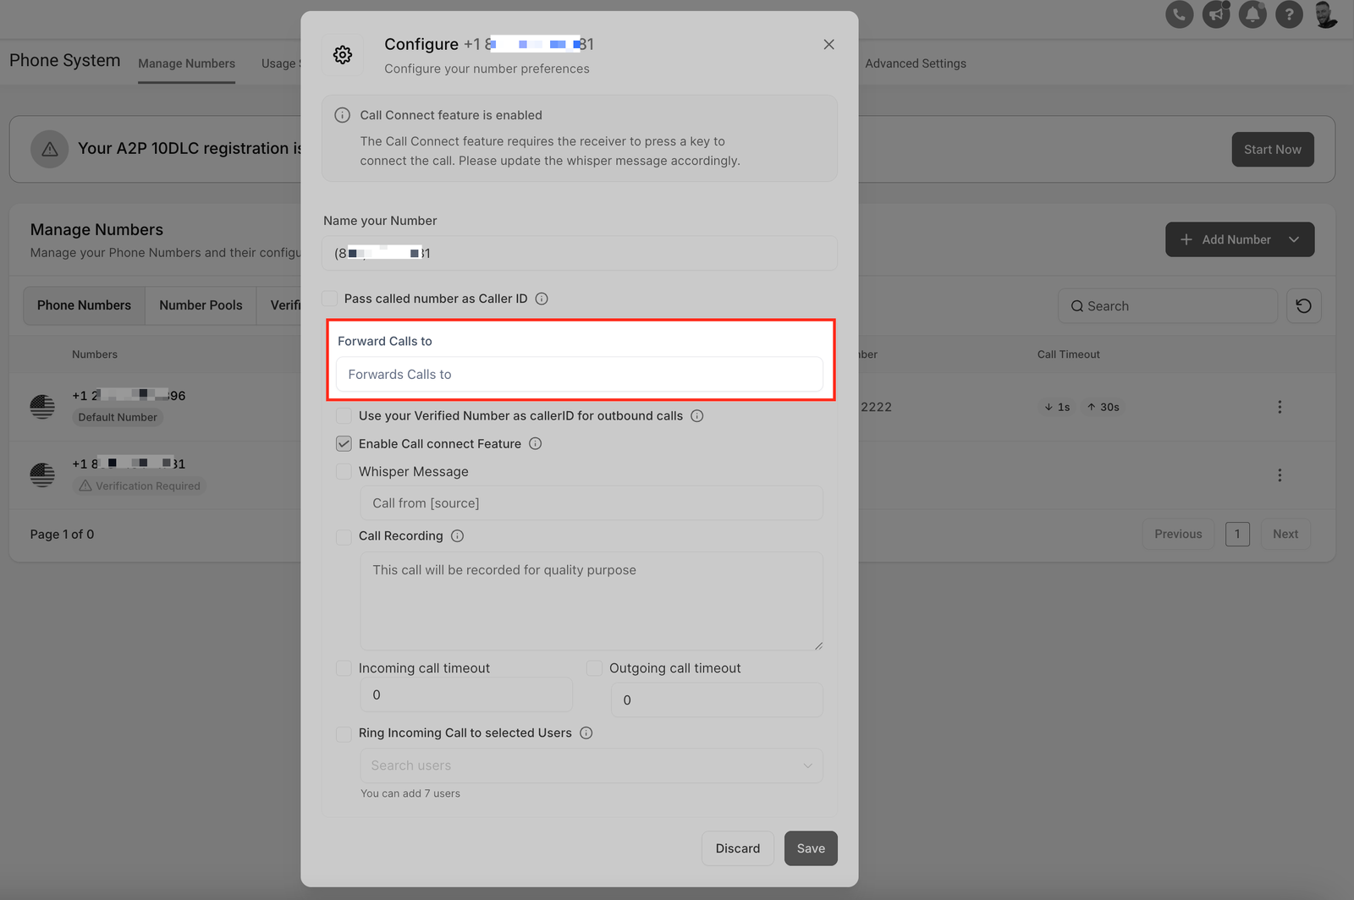Expand the Add Number dropdown arrow
Viewport: 1354px width, 900px height.
(1294, 239)
